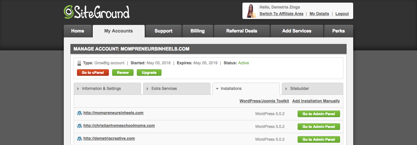The width and height of the screenshot is (417, 145).
Task: Click the server icon next to Type
Action: pyautogui.click(x=79, y=63)
